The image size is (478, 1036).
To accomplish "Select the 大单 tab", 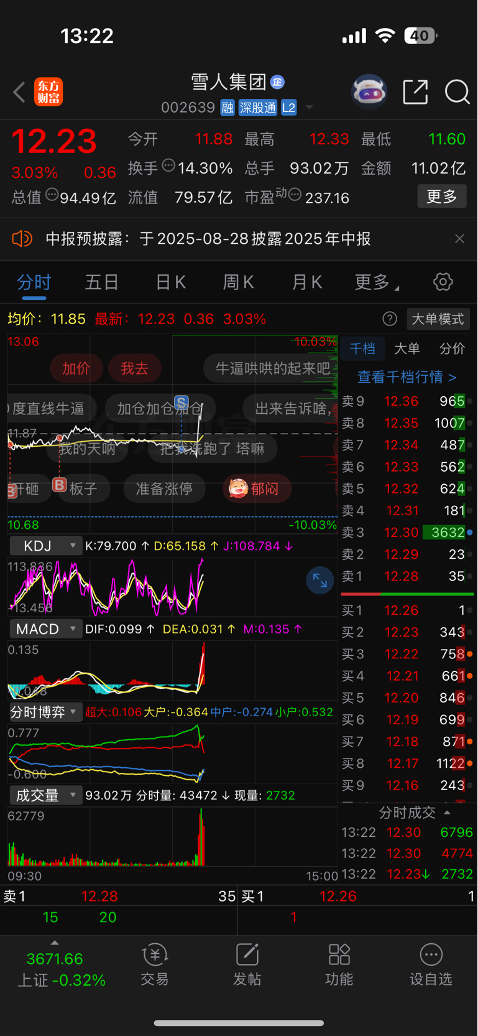I will (407, 348).
